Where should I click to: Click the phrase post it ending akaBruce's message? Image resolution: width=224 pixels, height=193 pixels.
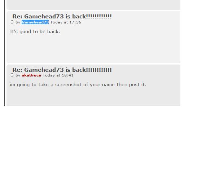(x=137, y=84)
